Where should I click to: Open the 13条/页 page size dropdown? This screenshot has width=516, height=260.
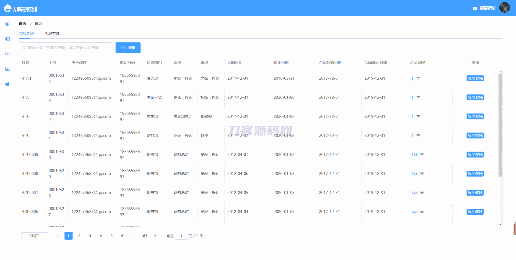(35, 236)
